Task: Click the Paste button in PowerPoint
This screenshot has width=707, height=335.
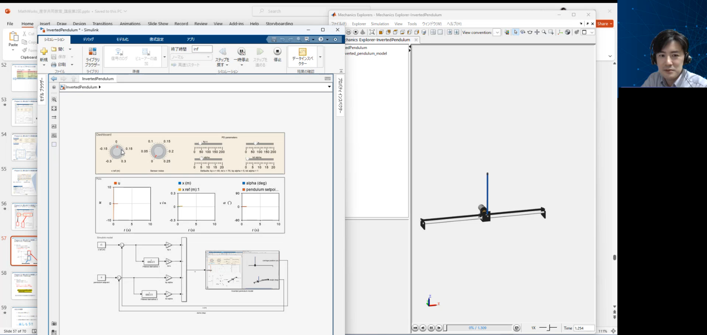Action: pyautogui.click(x=13, y=39)
